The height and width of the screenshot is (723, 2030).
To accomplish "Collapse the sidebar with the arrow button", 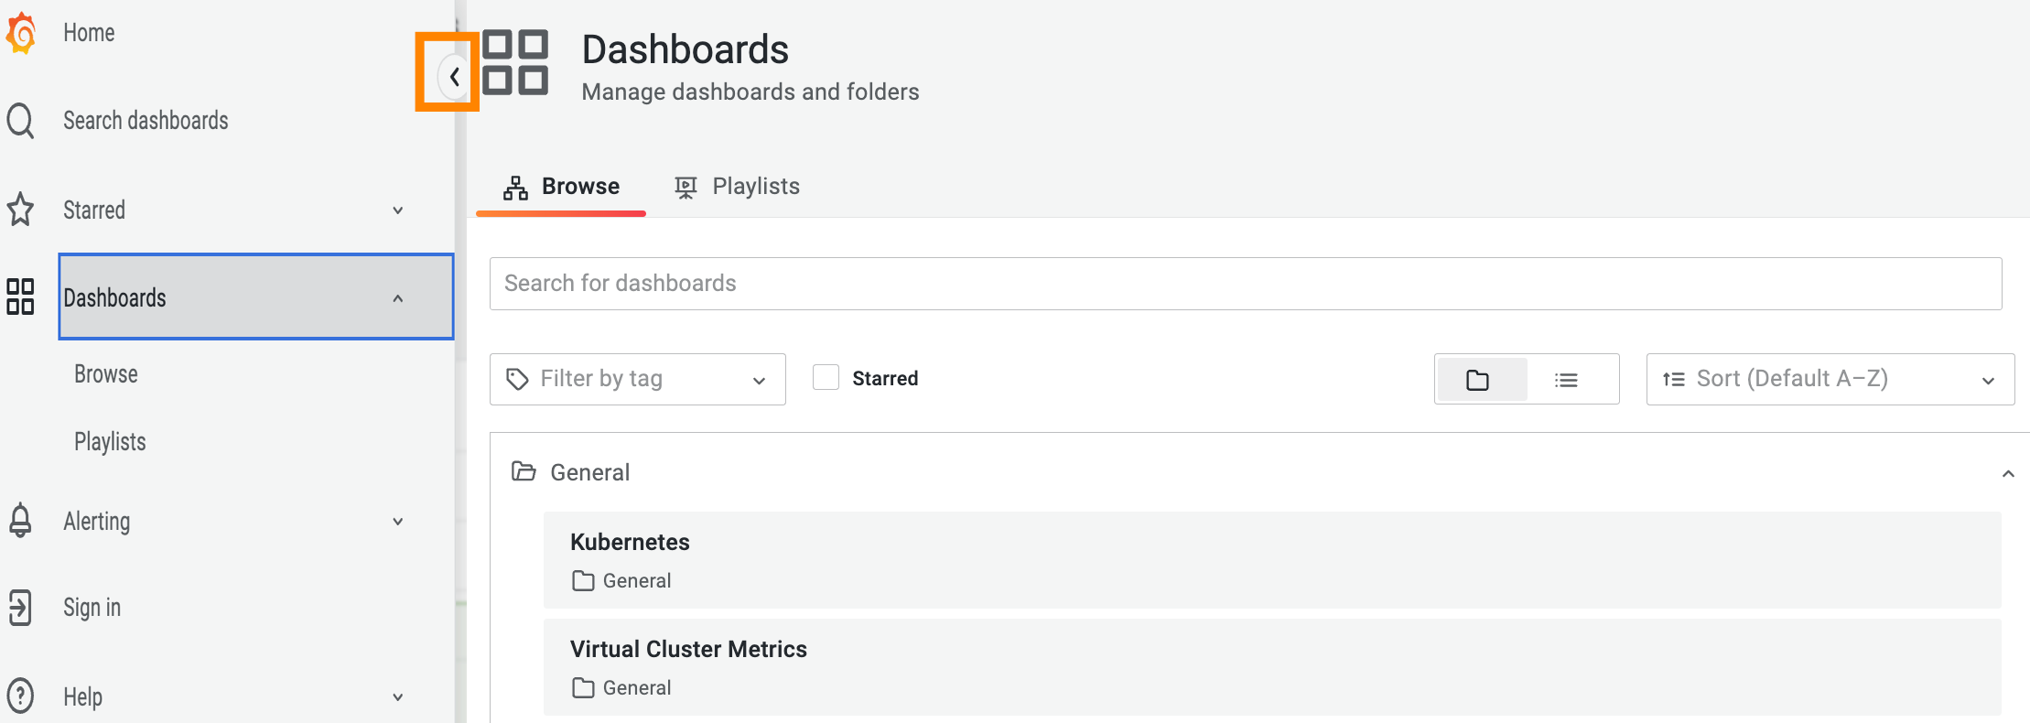I will click(x=453, y=77).
